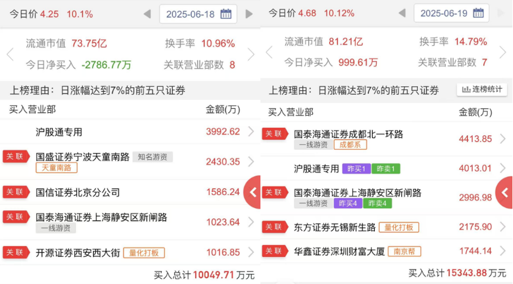Go to day before 2025-06-19

(x=401, y=13)
